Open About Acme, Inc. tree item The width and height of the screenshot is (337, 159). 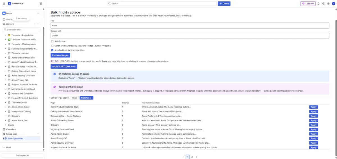pos(20,120)
